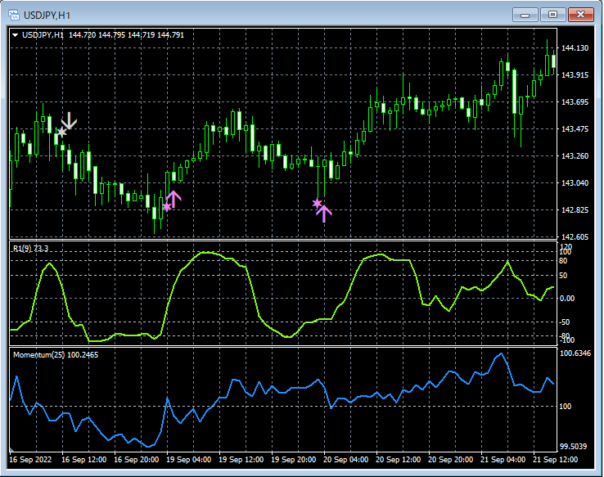Click the second magenta up arrow signal
This screenshot has width=604, height=477.
(x=324, y=214)
